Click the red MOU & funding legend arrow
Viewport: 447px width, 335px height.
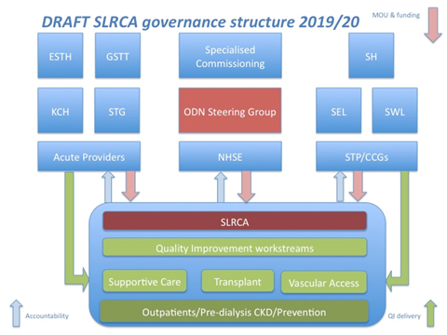433,25
